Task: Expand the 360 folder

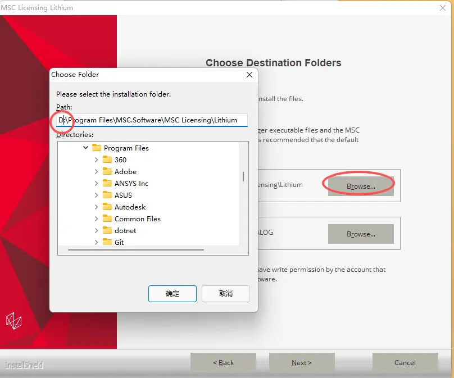Action: [x=97, y=160]
